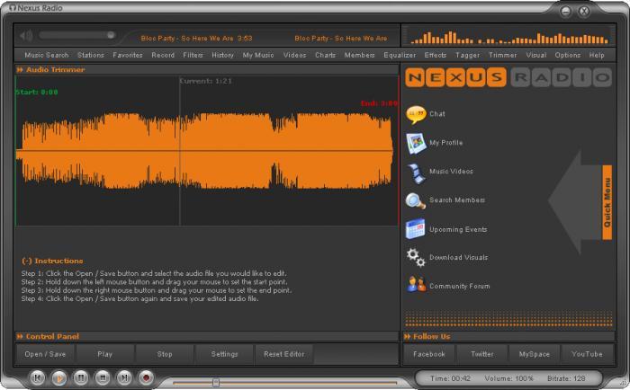The height and width of the screenshot is (390, 630).
Task: Open the Tagger tool
Action: pyautogui.click(x=467, y=55)
